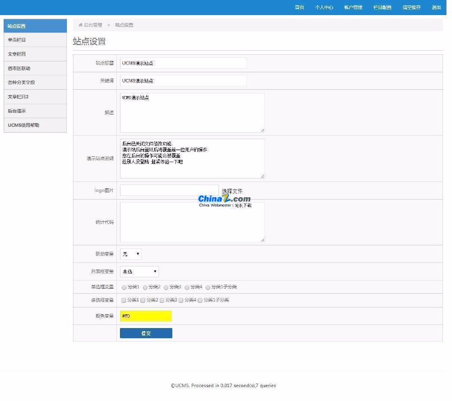Click 退出 to log out

tap(436, 7)
